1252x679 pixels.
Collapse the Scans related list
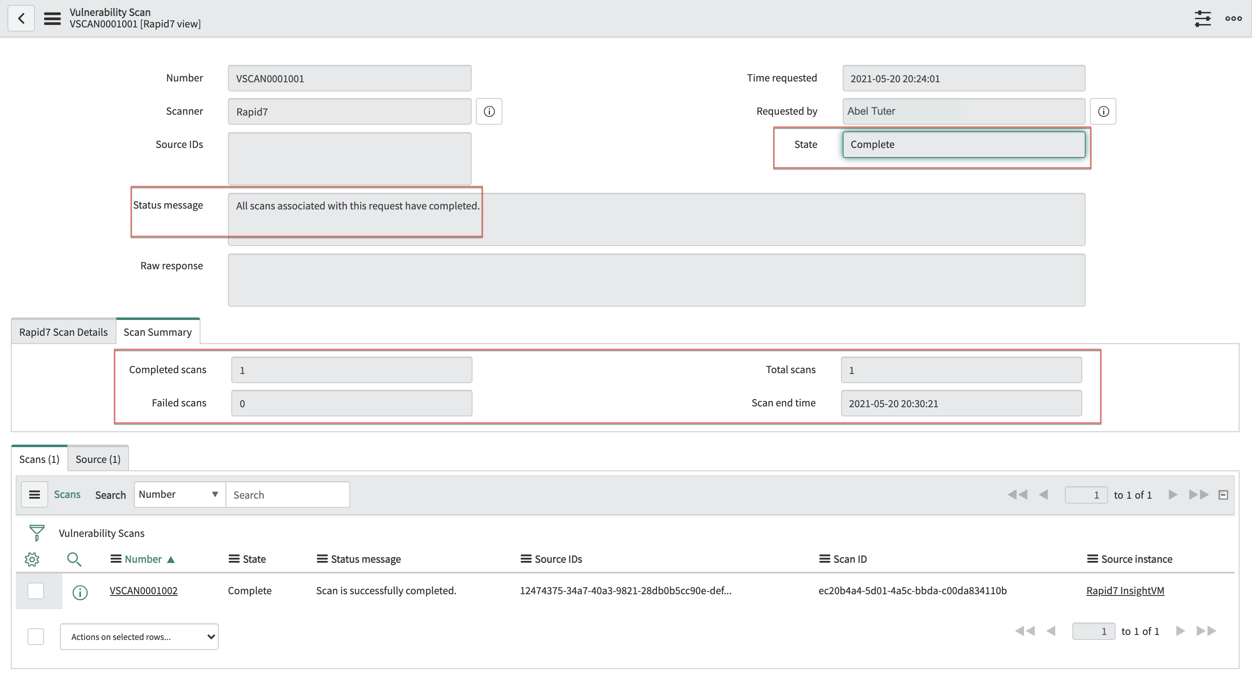tap(1223, 495)
